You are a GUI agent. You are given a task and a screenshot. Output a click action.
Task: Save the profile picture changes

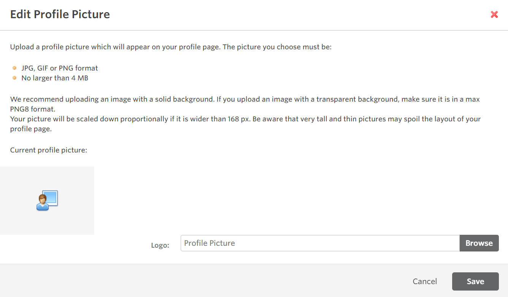pos(475,281)
